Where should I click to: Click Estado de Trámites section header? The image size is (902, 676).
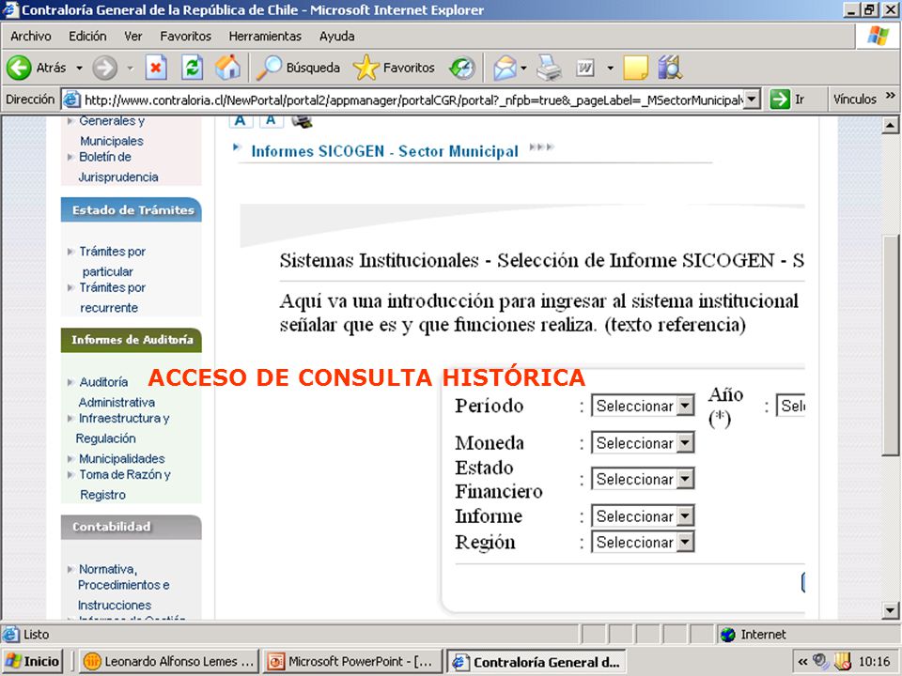(x=132, y=209)
